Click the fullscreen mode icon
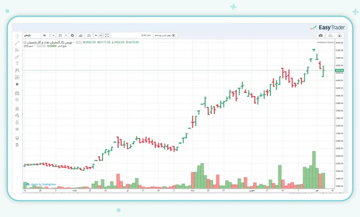This screenshot has width=360, height=217. point(107,36)
